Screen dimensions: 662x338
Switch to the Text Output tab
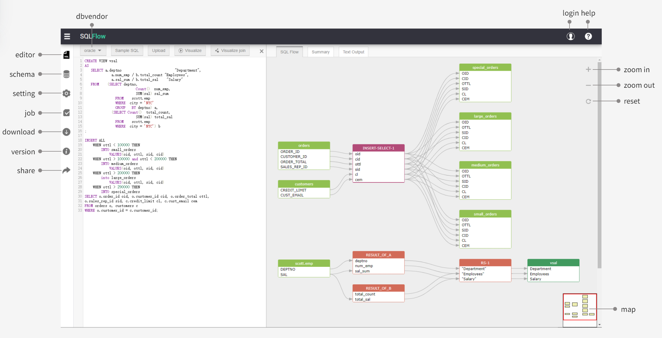click(353, 52)
